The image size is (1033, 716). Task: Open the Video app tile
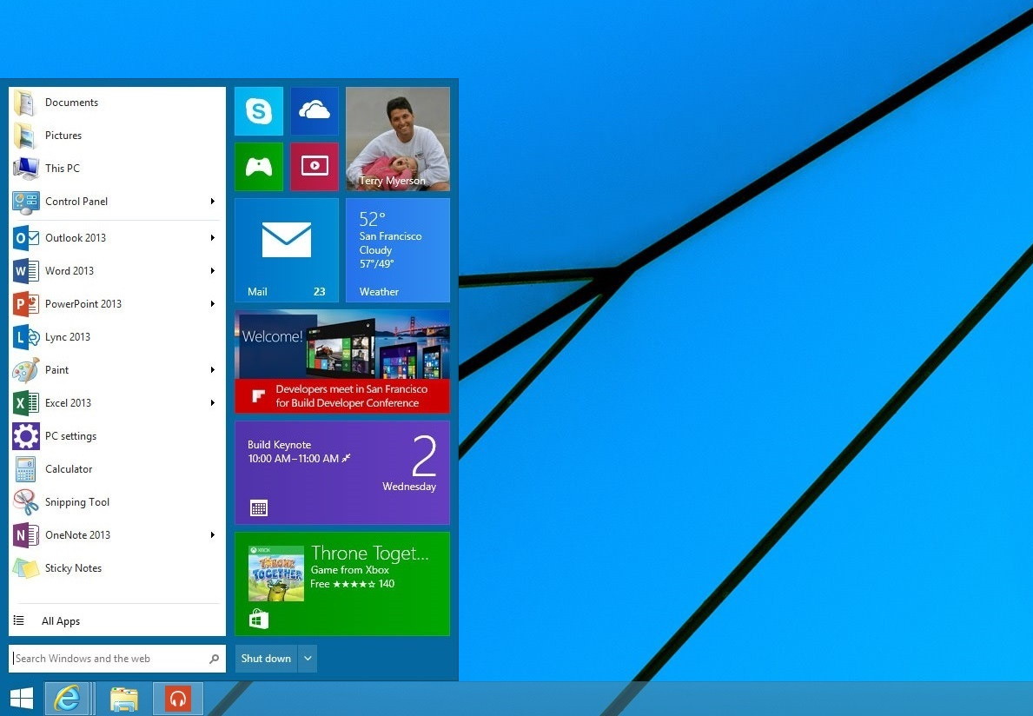[314, 167]
